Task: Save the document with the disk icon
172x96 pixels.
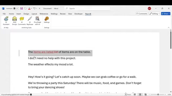Action: click(x=21, y=9)
